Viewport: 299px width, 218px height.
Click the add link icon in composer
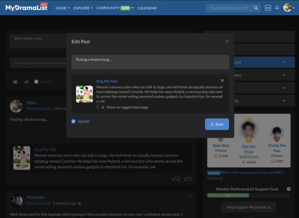(x=27, y=82)
